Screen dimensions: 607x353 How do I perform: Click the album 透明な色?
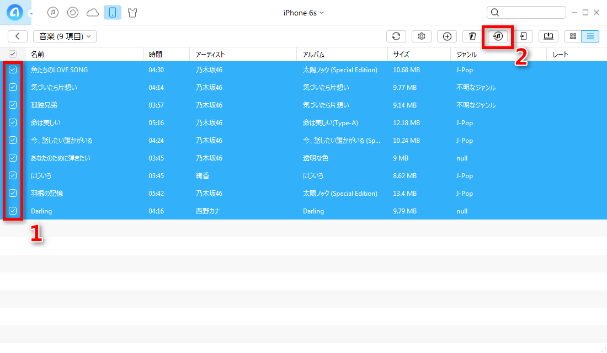316,158
